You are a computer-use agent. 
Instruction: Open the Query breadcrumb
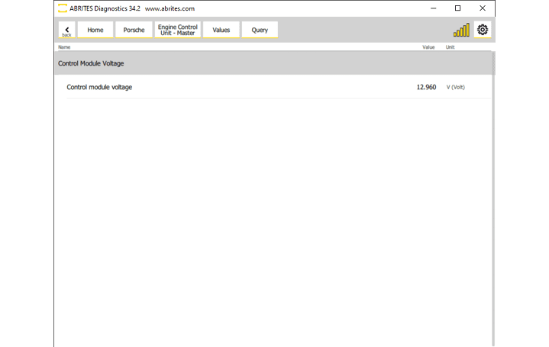pos(260,30)
